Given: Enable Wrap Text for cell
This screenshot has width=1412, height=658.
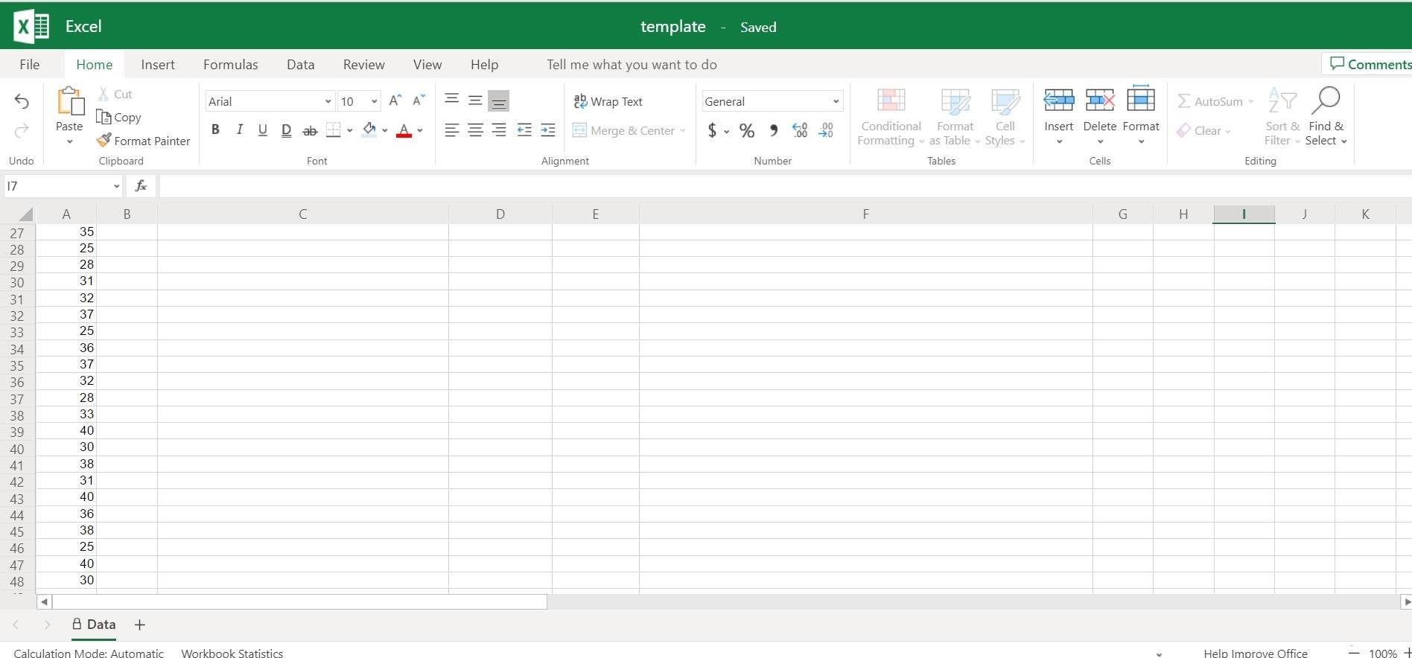Looking at the screenshot, I should (x=608, y=101).
